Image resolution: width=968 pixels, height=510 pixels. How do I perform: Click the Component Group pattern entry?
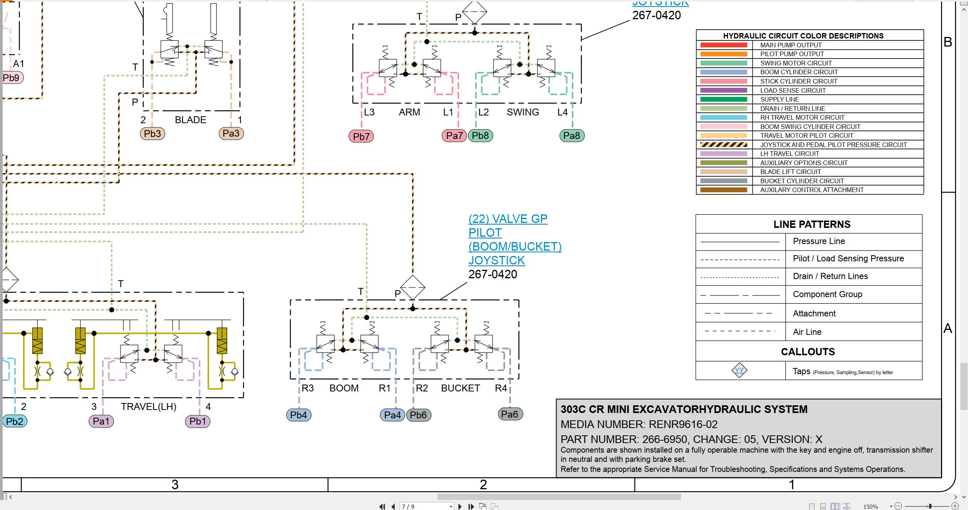point(827,294)
